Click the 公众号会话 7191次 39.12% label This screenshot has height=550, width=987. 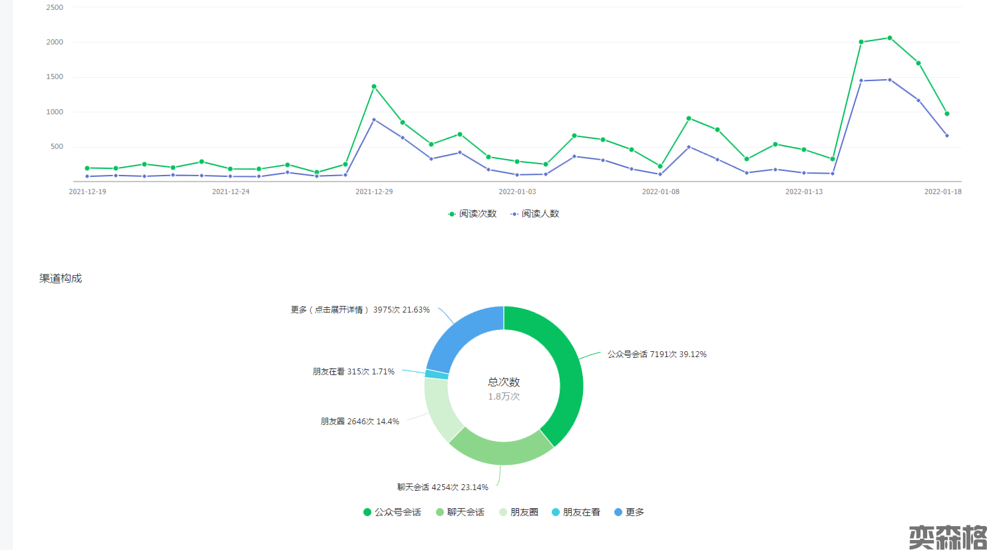coord(656,354)
